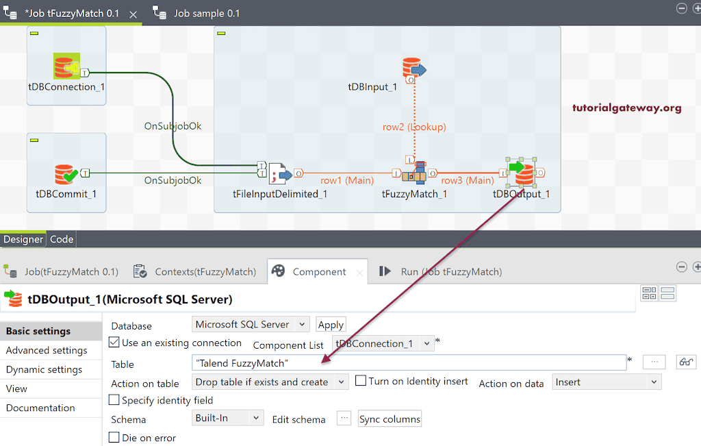Image resolution: width=701 pixels, height=446 pixels.
Task: Uncheck Use an existing connection
Action: pos(114,343)
